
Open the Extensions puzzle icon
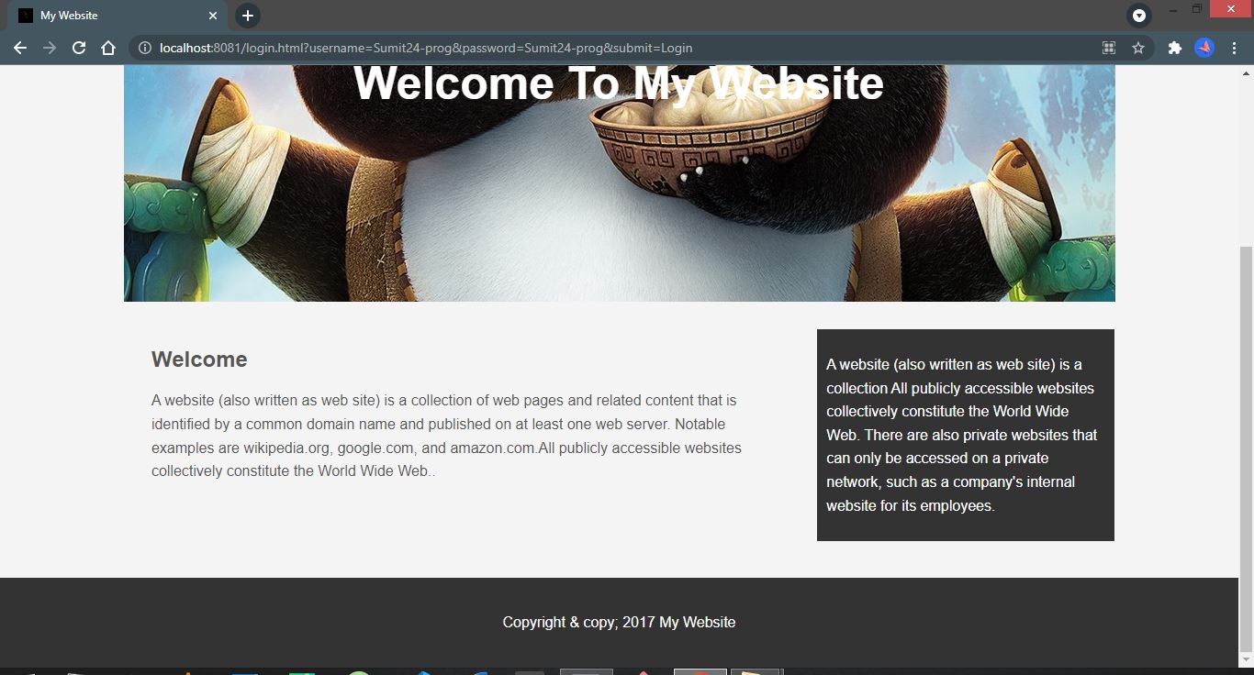pyautogui.click(x=1174, y=48)
